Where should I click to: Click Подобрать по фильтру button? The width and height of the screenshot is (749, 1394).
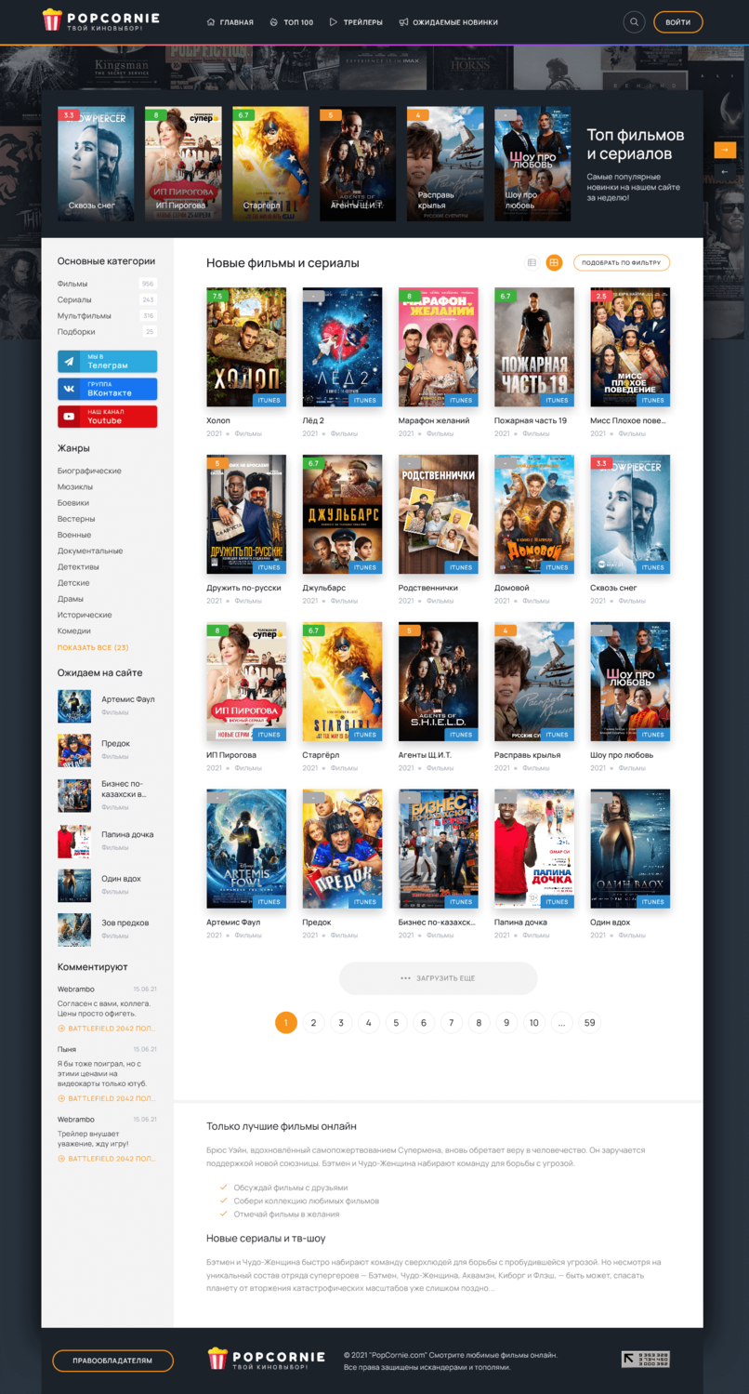[622, 263]
